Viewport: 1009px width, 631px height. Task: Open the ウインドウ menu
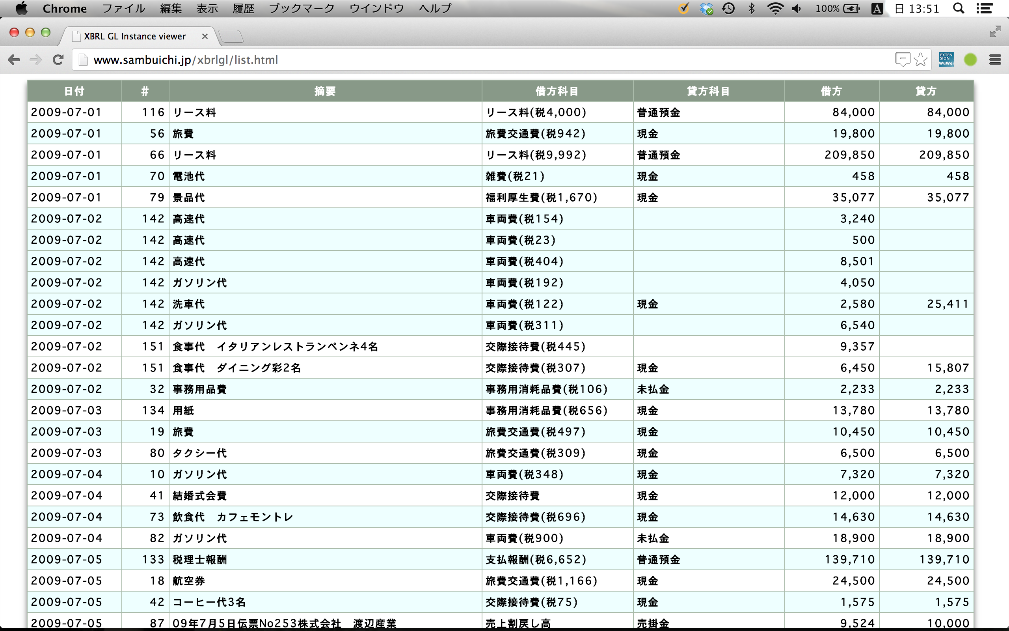point(376,8)
